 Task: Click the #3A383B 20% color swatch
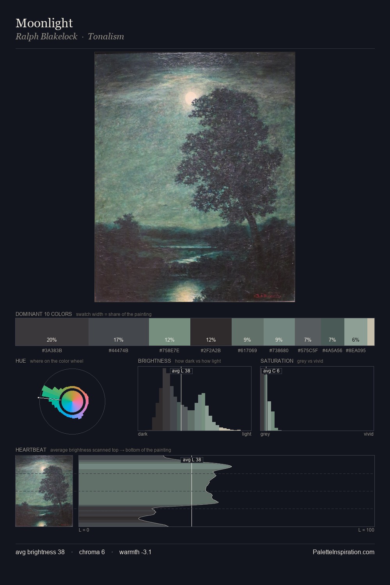pos(52,332)
